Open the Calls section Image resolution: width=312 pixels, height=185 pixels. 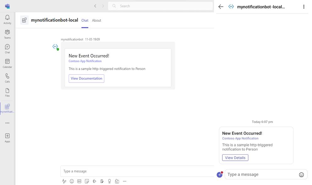click(x=7, y=77)
